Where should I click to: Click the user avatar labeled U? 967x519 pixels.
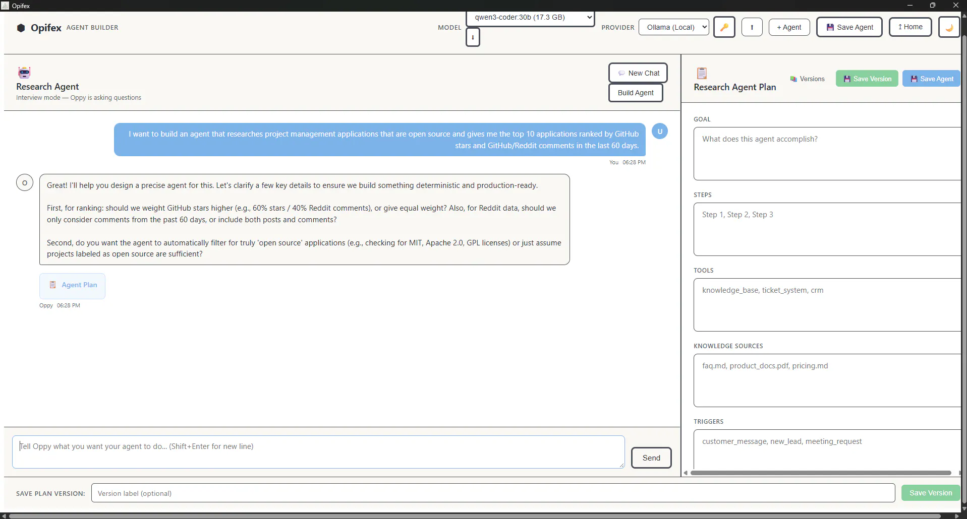660,132
